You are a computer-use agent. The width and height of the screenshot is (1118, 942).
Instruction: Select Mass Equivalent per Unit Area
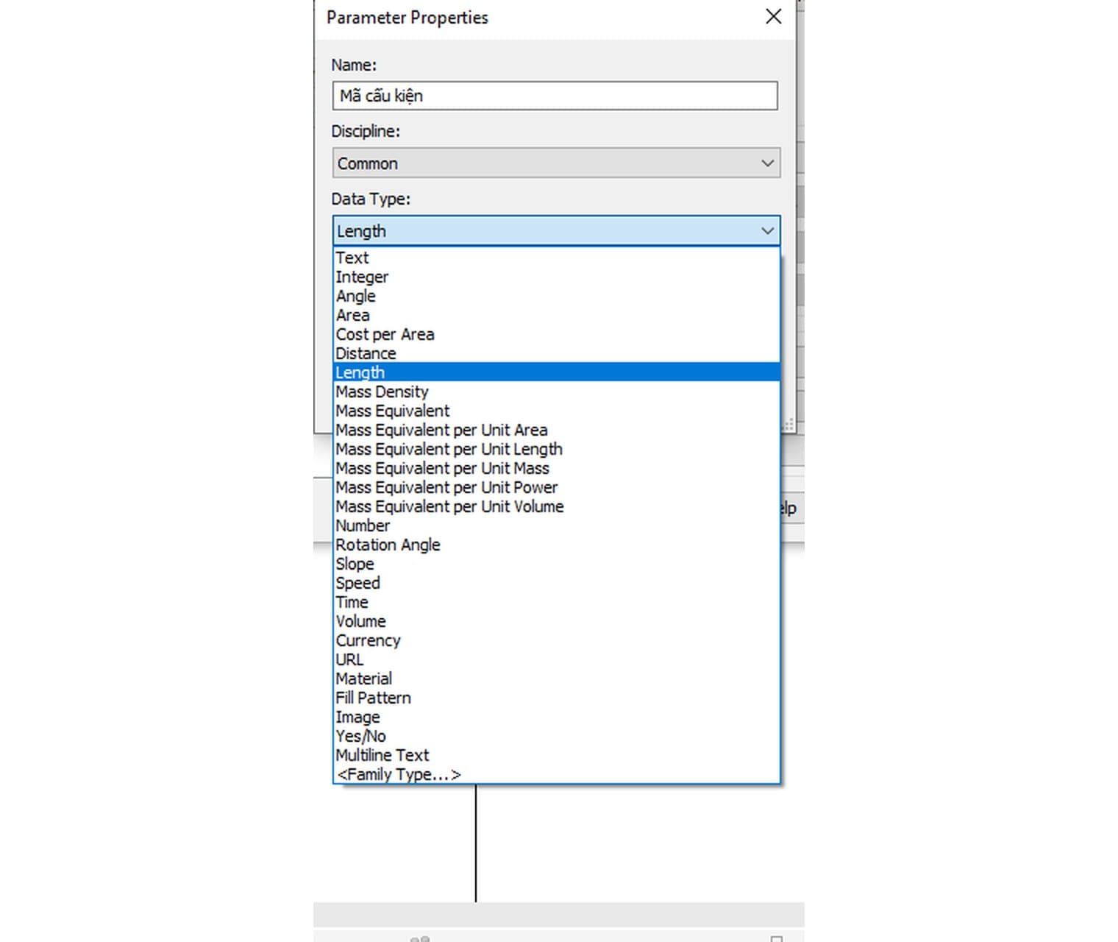556,430
